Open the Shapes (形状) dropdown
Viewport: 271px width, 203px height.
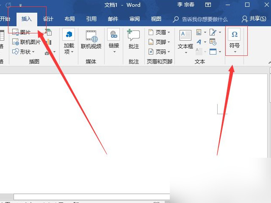tap(23, 52)
